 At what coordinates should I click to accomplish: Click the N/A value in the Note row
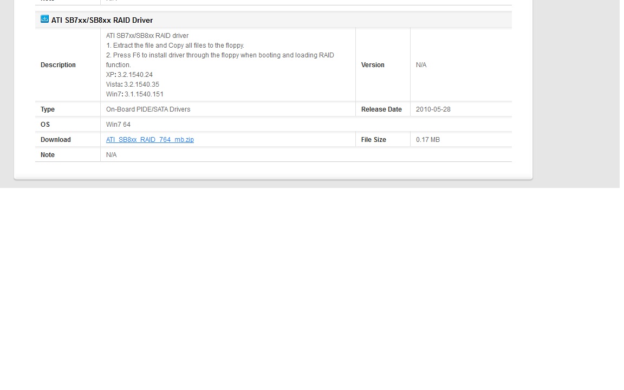[112, 155]
